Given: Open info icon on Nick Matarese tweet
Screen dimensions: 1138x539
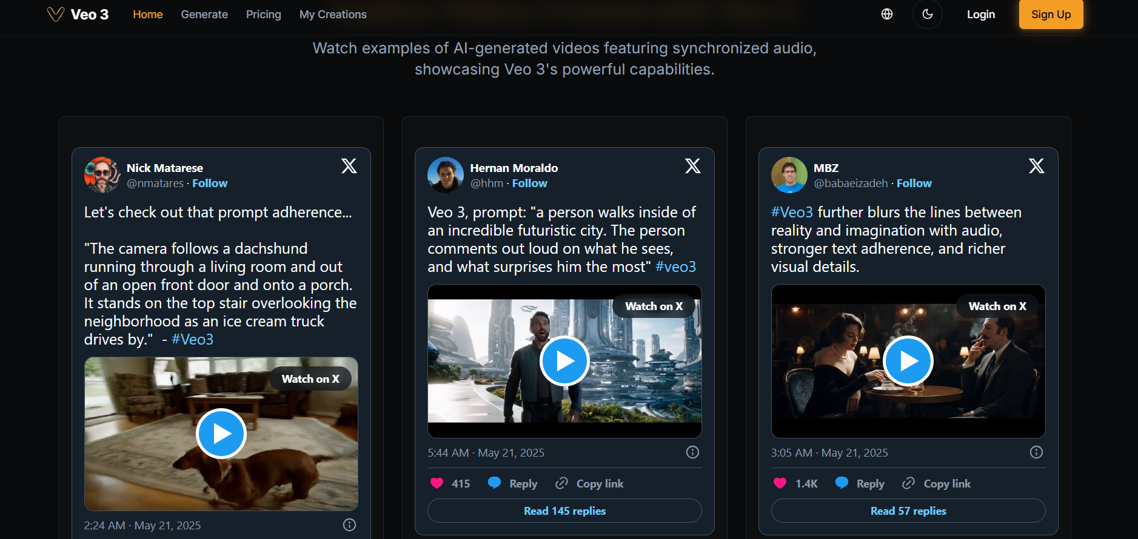Looking at the screenshot, I should 350,525.
